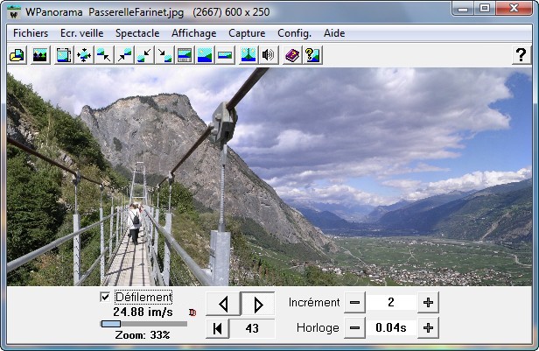The width and height of the screenshot is (539, 351).
Task: Click the large question mark help button
Action: pos(521,55)
